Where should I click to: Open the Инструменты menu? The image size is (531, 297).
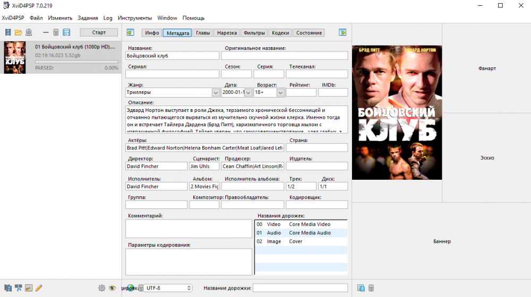[134, 18]
